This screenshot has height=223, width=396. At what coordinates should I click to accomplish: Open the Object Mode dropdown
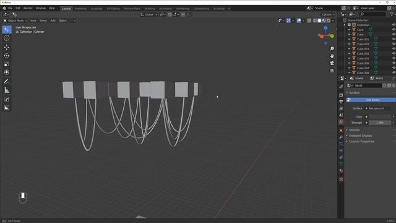15,20
